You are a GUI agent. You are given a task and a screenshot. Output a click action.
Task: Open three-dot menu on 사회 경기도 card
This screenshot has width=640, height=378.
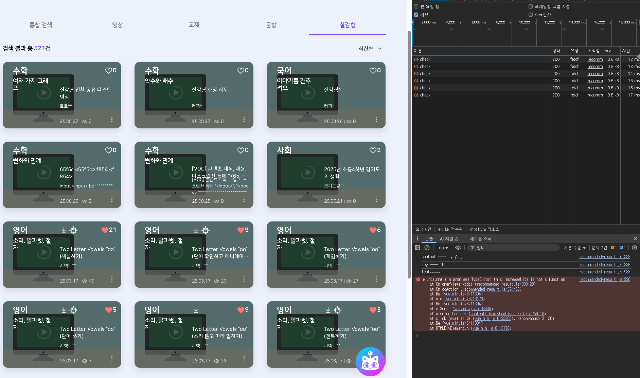coord(376,199)
